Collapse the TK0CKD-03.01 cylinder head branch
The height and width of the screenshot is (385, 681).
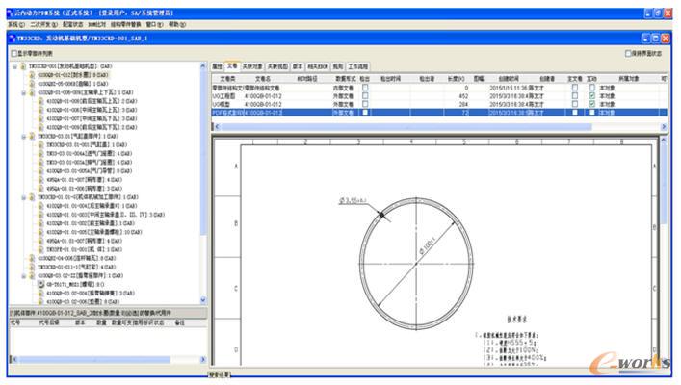point(22,137)
